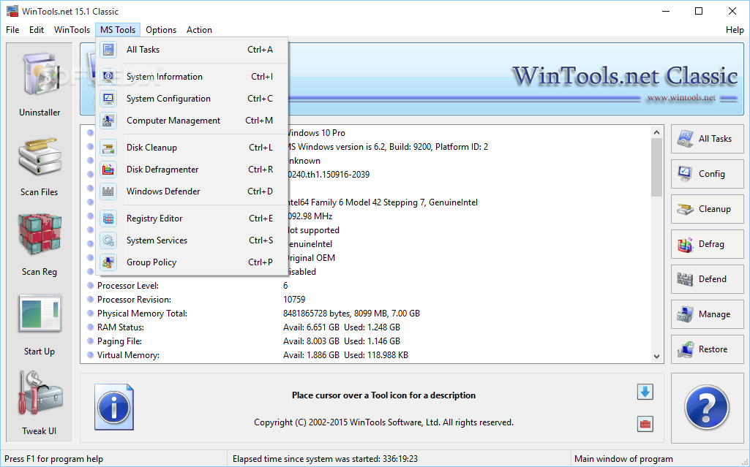Click the All Tasks menu entry icon
Image resolution: width=750 pixels, height=467 pixels.
point(108,50)
